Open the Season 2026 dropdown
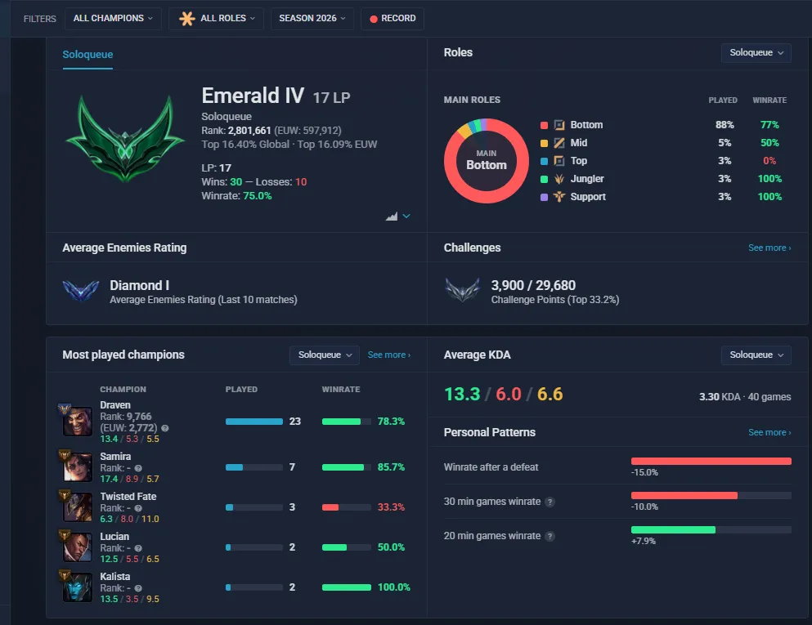Viewport: 812px width, 625px height. (312, 19)
